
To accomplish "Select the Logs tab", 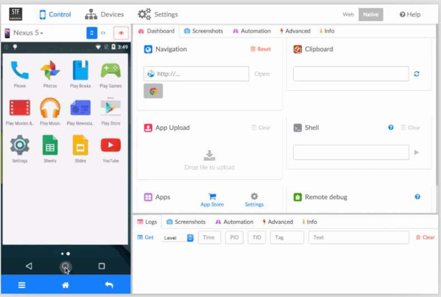I will [147, 222].
